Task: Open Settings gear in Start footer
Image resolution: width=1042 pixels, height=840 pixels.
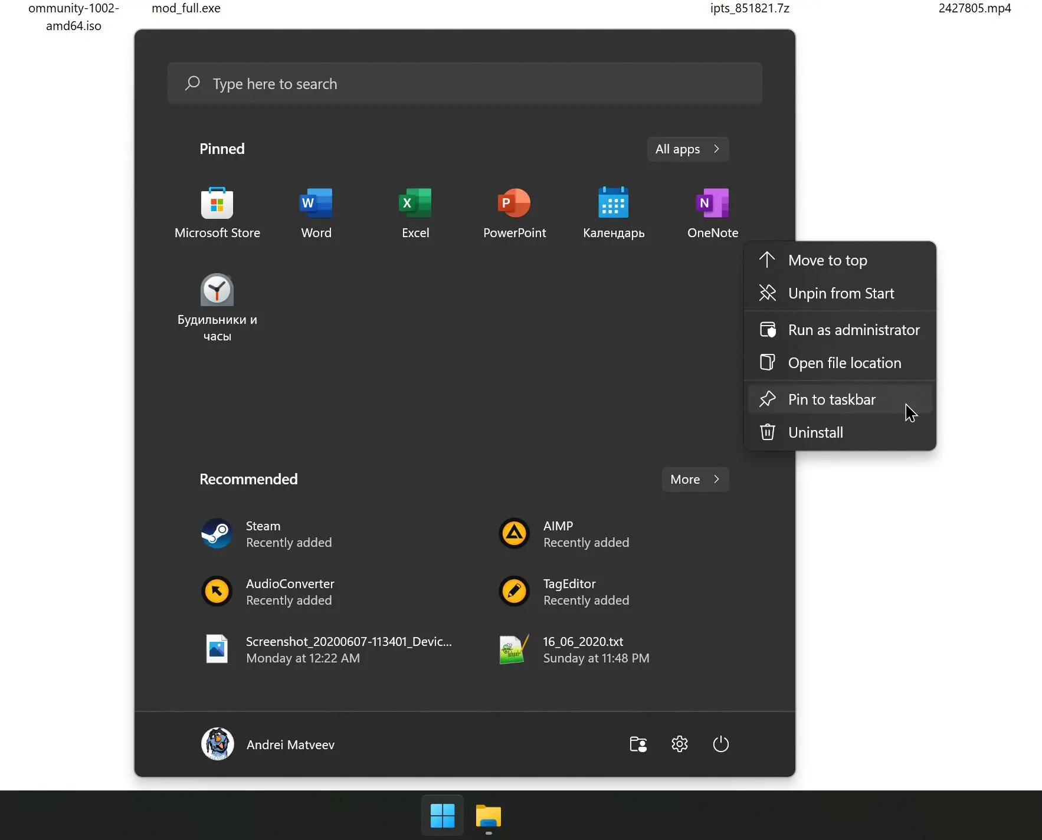Action: click(680, 744)
